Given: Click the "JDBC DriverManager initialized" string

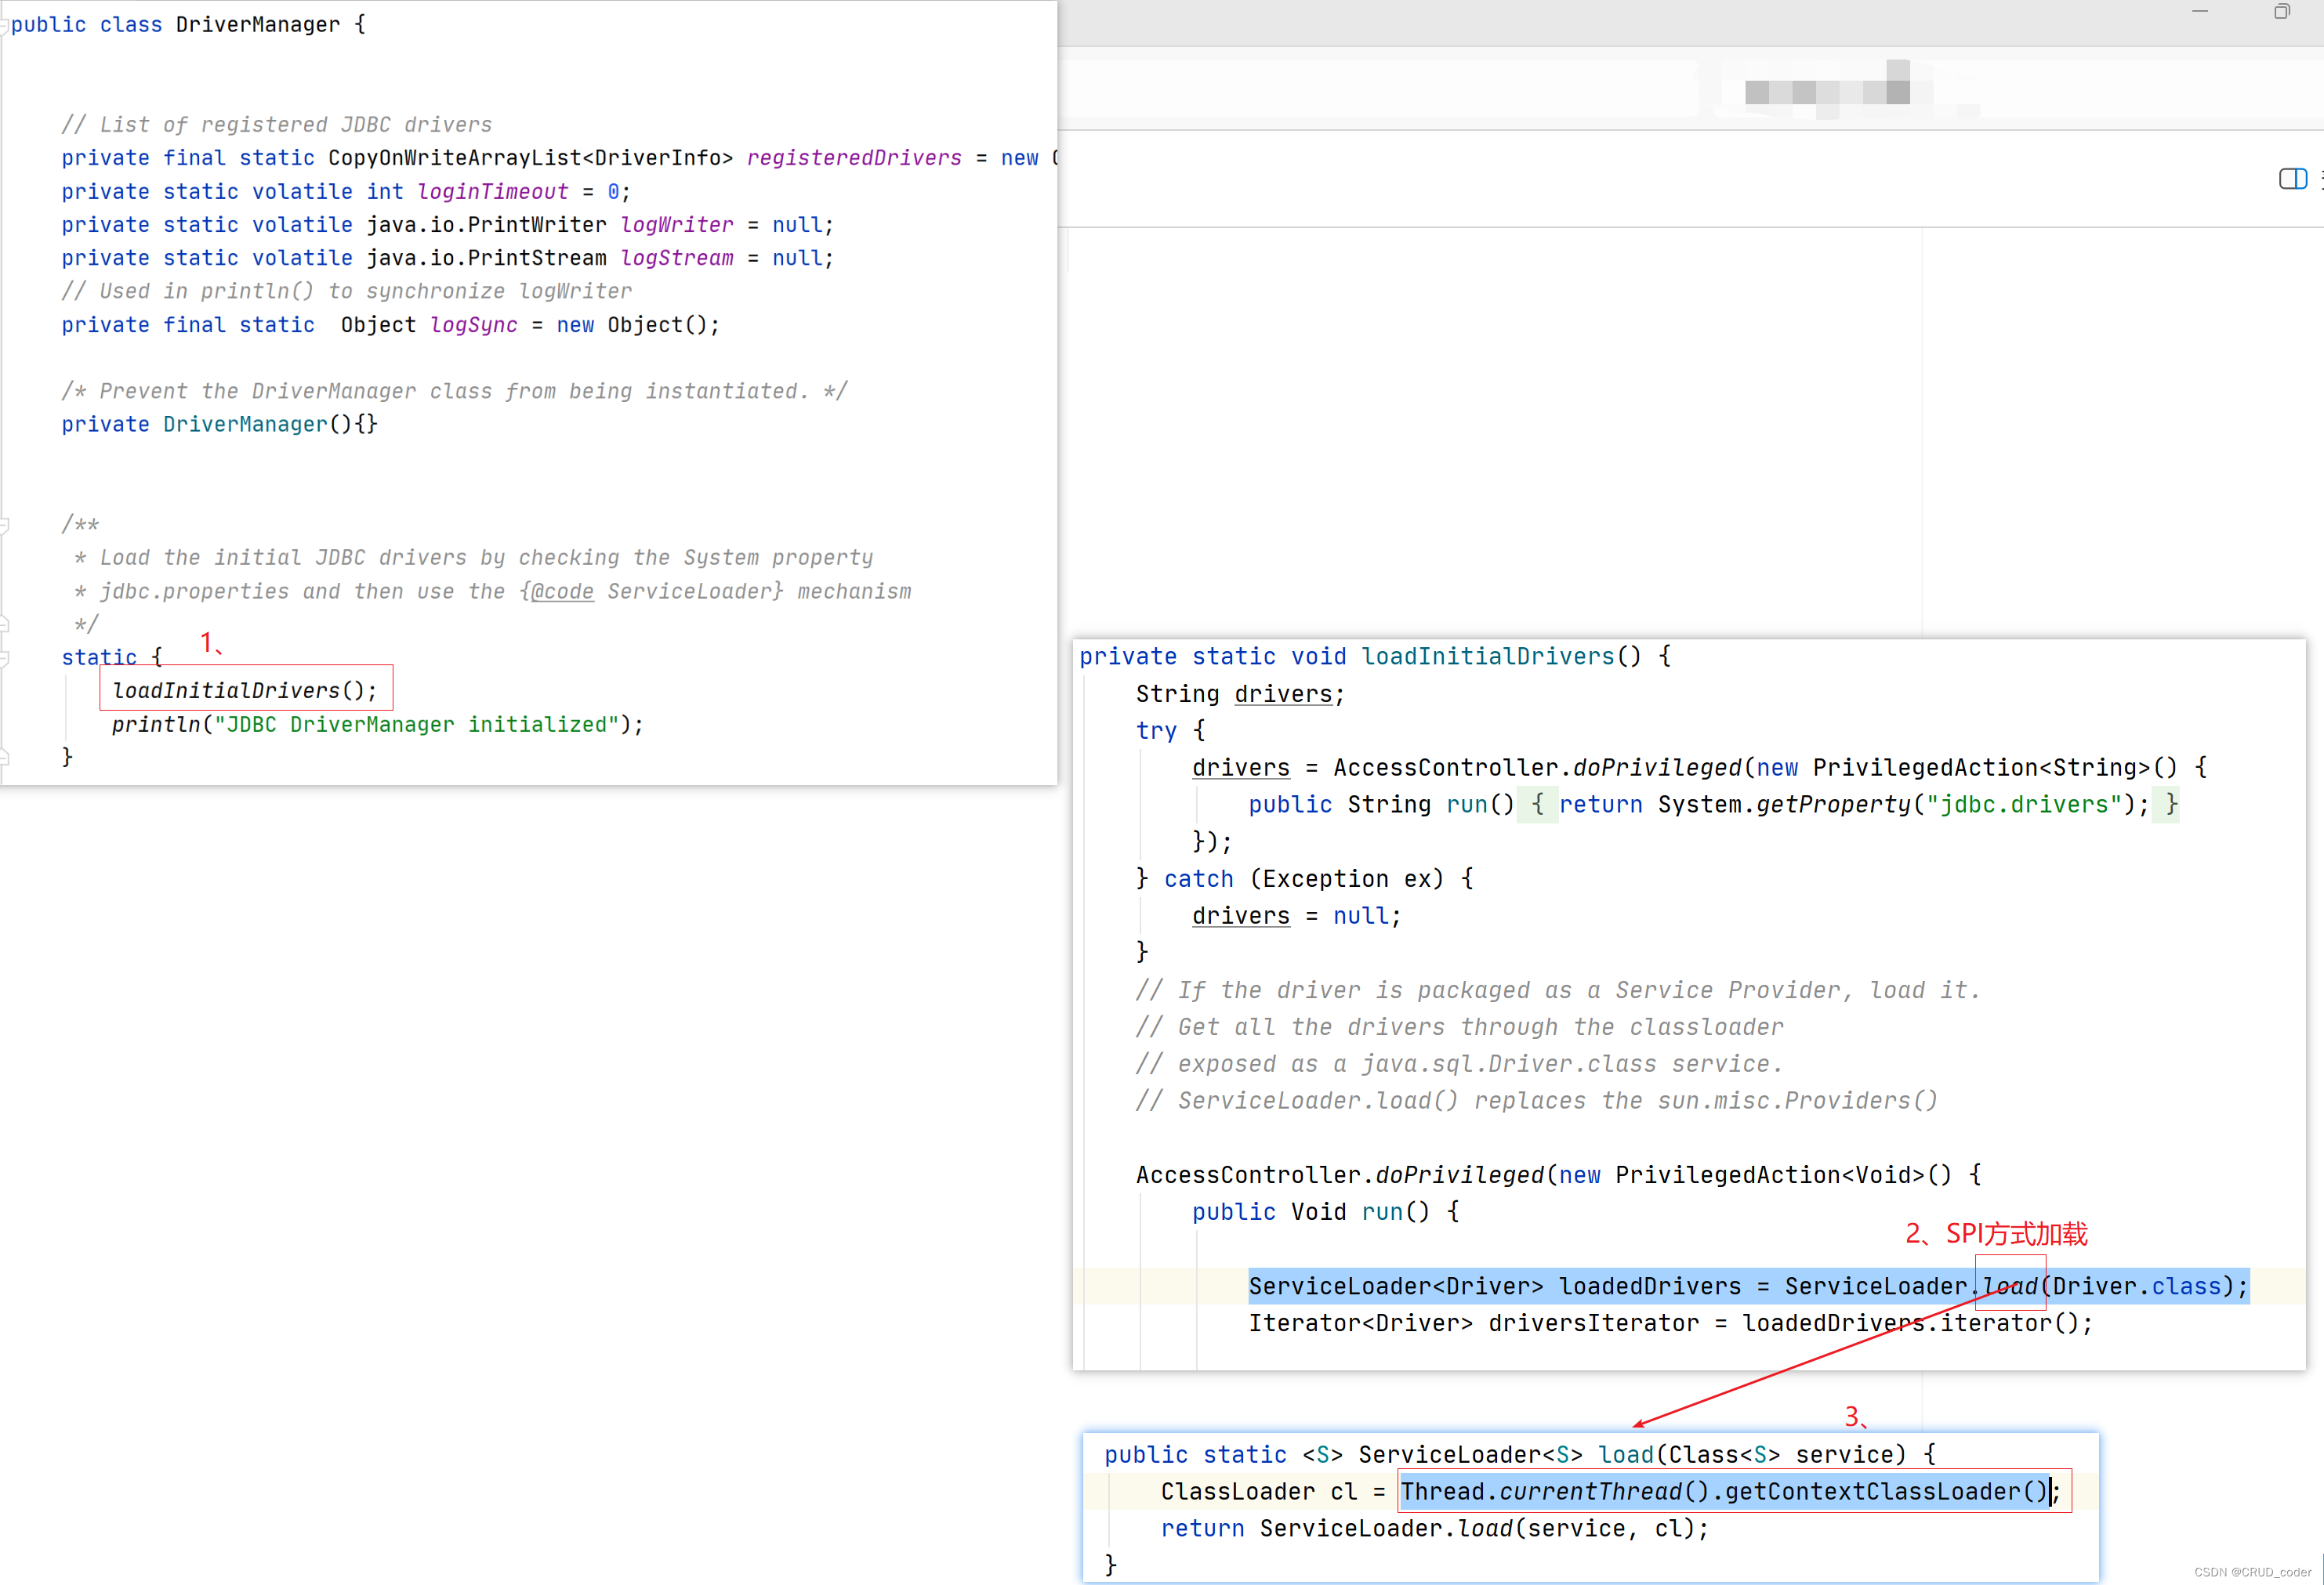Looking at the screenshot, I should 417,725.
